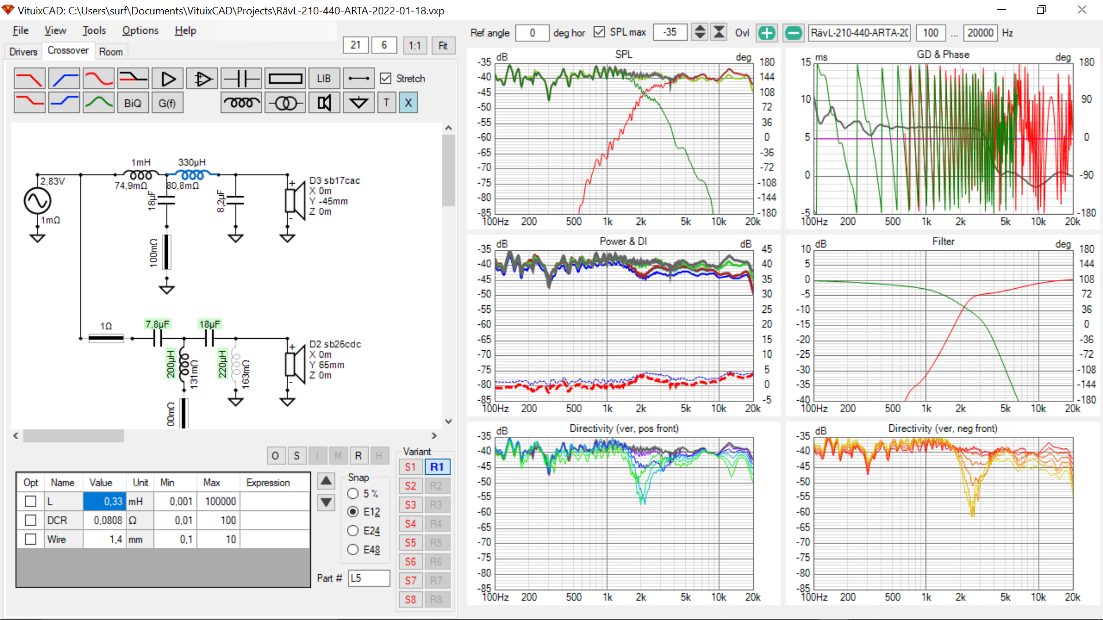Screen dimensions: 1103x620
Task: Check the Opt box for DCR
Action: click(x=30, y=521)
